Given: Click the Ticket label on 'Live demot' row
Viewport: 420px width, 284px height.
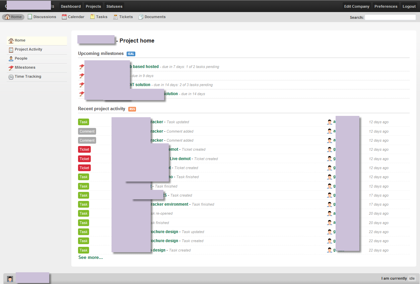Looking at the screenshot, I should tap(84, 159).
